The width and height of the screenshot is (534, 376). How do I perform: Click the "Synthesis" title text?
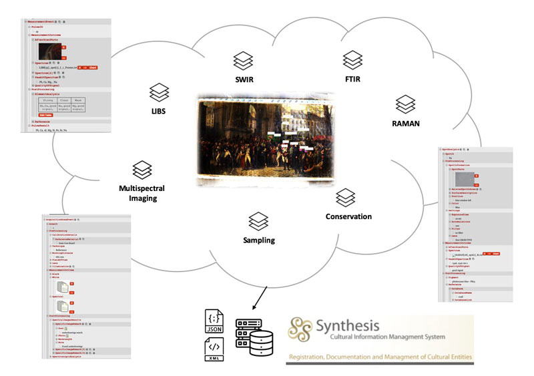click(347, 325)
